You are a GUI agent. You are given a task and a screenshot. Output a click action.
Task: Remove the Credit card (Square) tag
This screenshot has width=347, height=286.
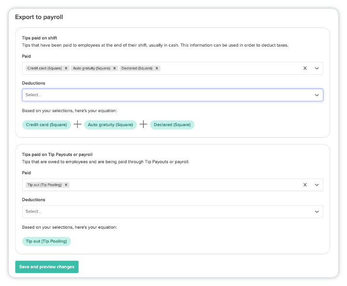click(x=66, y=68)
